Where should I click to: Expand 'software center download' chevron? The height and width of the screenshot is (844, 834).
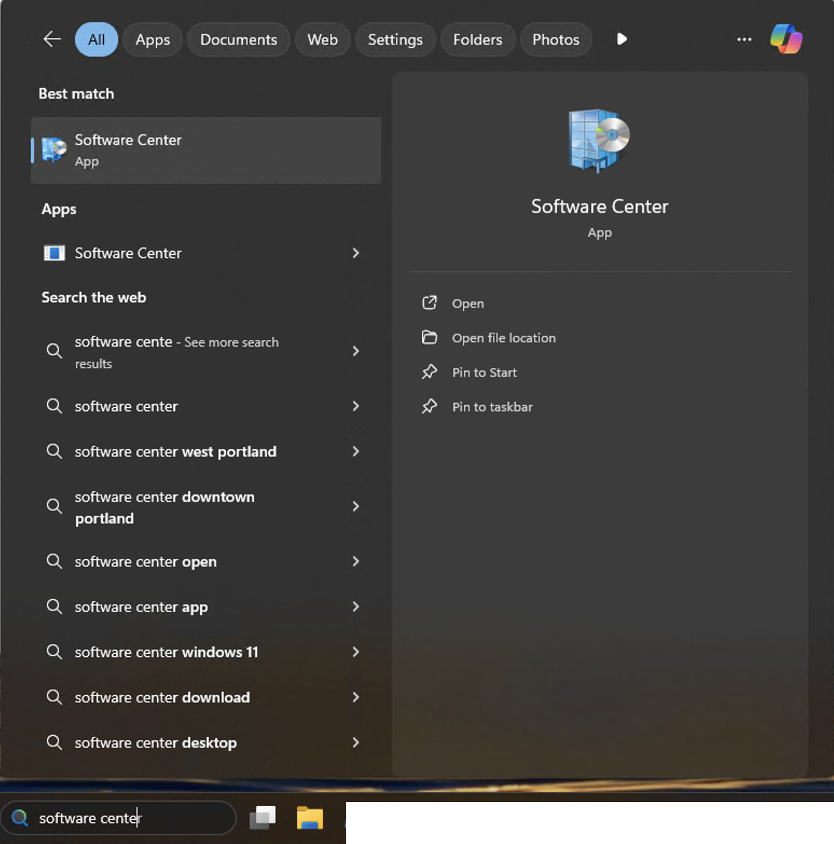356,697
